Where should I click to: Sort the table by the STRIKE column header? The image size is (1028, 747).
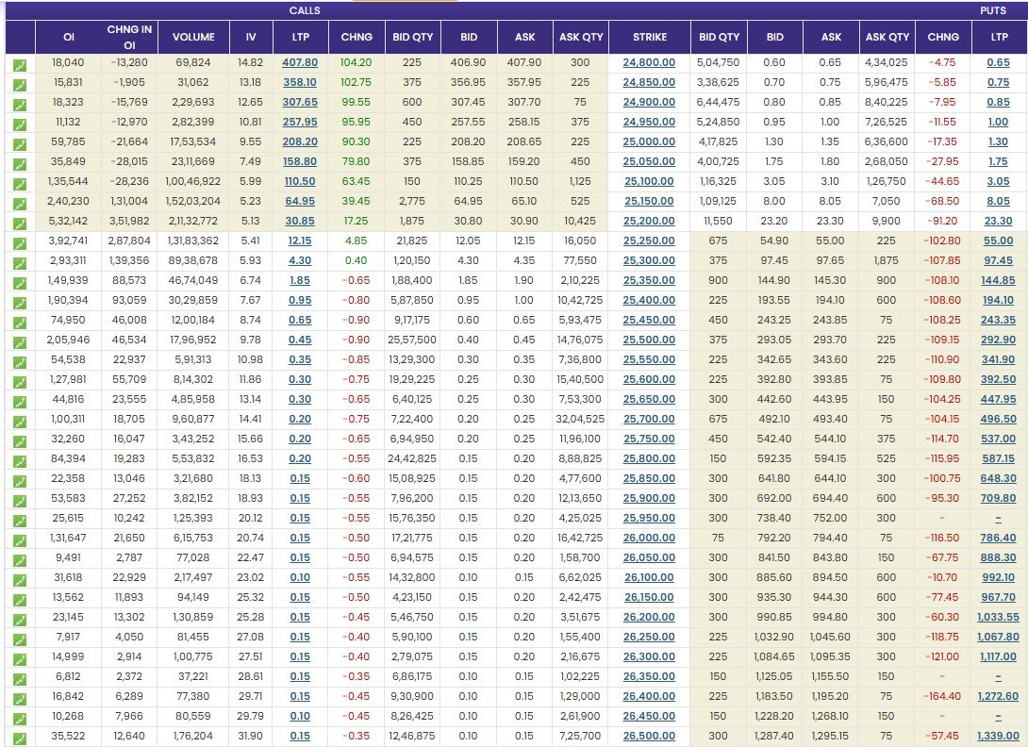(x=648, y=36)
